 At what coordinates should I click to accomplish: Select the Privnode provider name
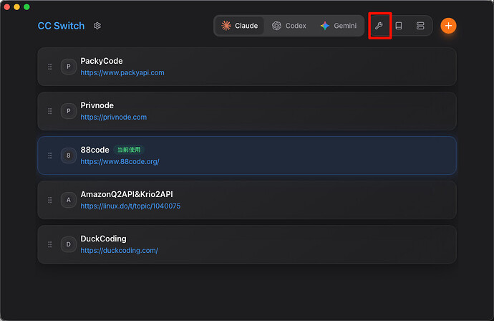point(97,105)
